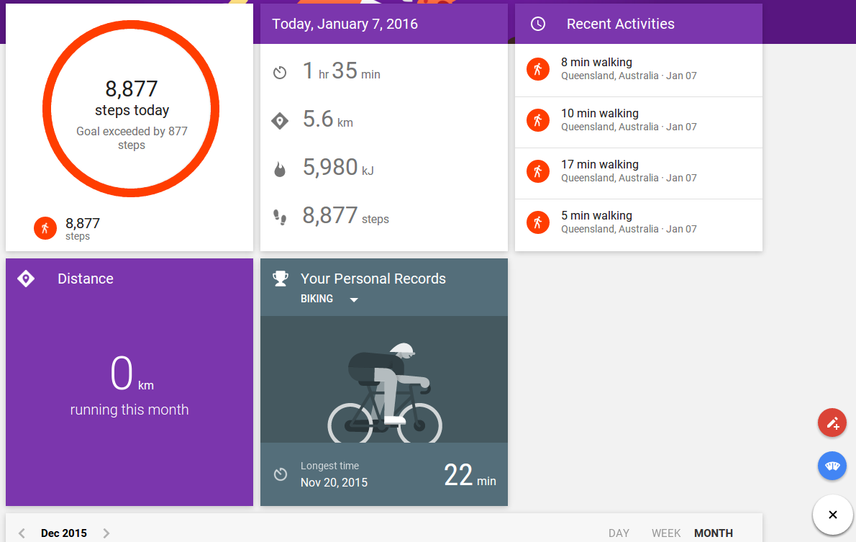Open the 8 min walking activity

tap(638, 71)
